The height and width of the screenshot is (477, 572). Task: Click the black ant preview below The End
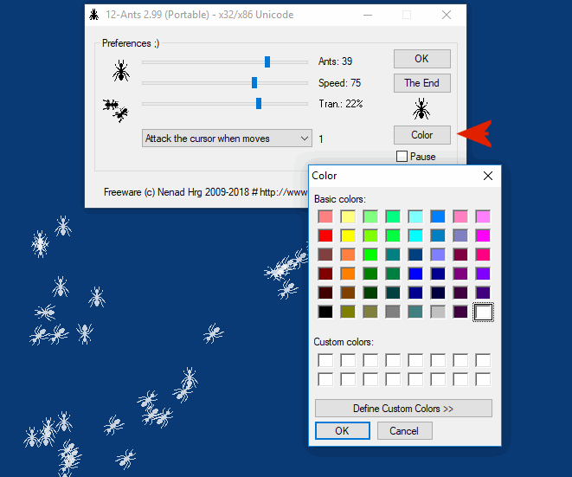coord(421,109)
